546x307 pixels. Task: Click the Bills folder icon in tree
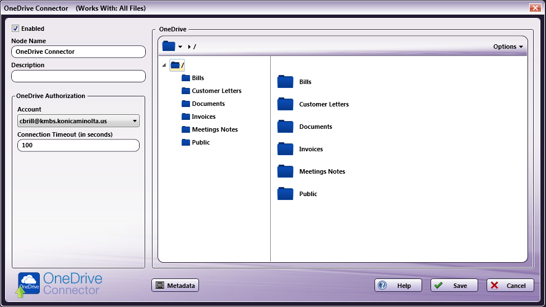coord(186,78)
